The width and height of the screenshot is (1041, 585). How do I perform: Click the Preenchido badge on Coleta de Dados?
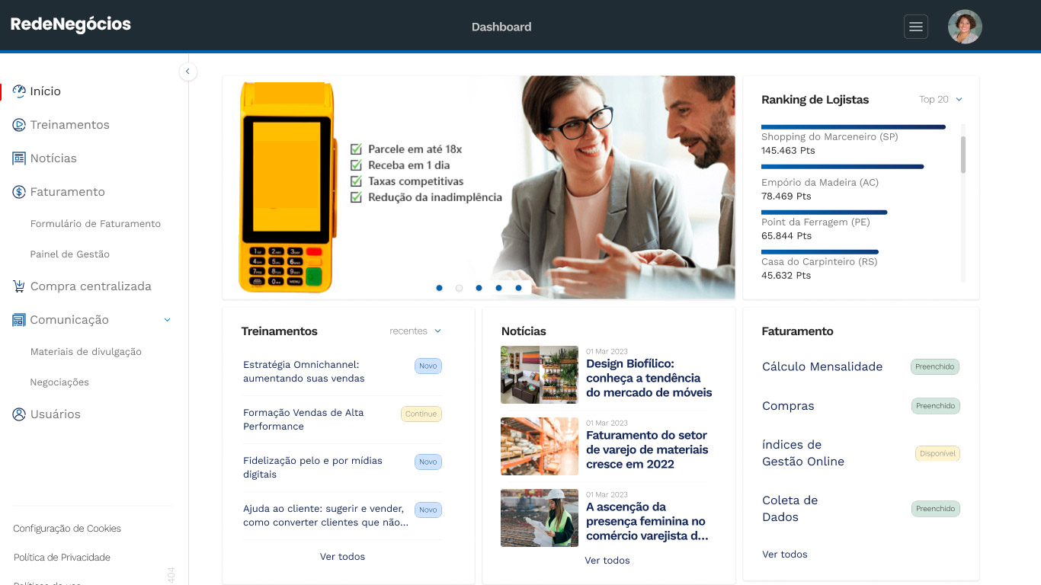tap(935, 509)
